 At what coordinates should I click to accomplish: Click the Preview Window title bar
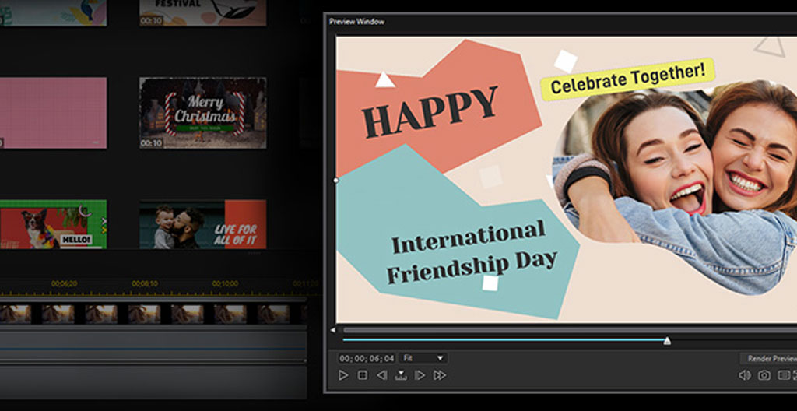[561, 21]
